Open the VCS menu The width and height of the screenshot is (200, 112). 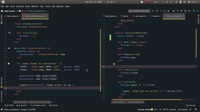coord(53,6)
